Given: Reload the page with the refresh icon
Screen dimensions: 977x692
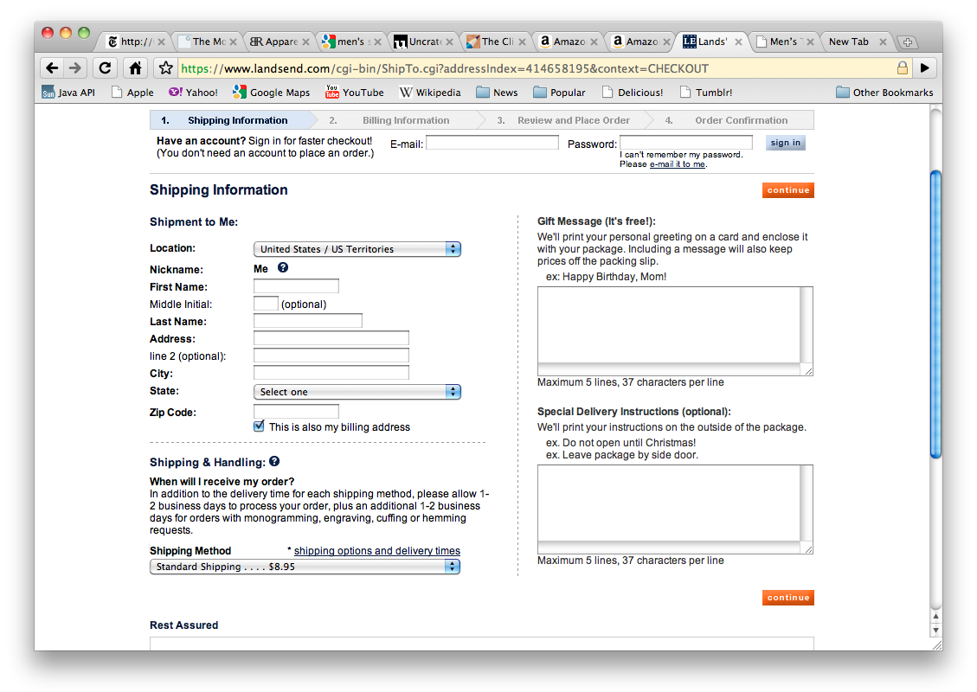Looking at the screenshot, I should 105,67.
